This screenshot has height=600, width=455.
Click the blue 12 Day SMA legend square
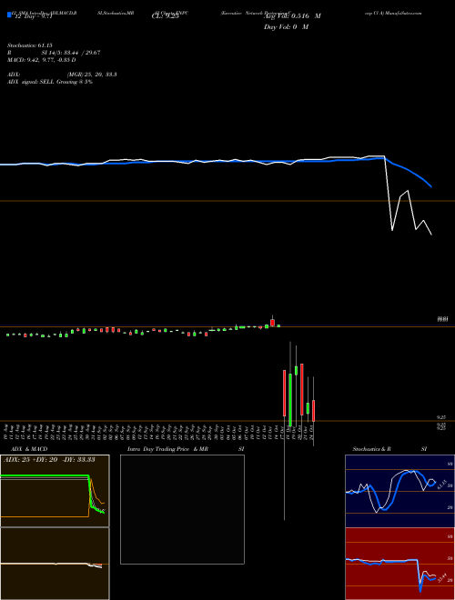[x=10, y=15]
